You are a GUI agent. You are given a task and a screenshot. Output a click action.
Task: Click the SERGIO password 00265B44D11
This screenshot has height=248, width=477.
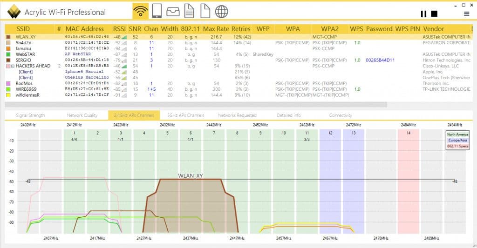pos(380,60)
